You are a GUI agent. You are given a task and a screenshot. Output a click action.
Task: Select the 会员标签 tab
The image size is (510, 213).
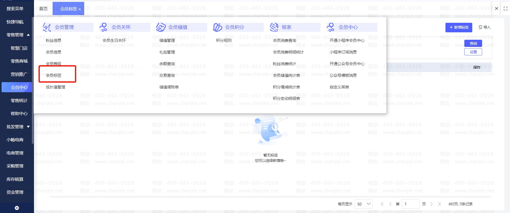[68, 9]
